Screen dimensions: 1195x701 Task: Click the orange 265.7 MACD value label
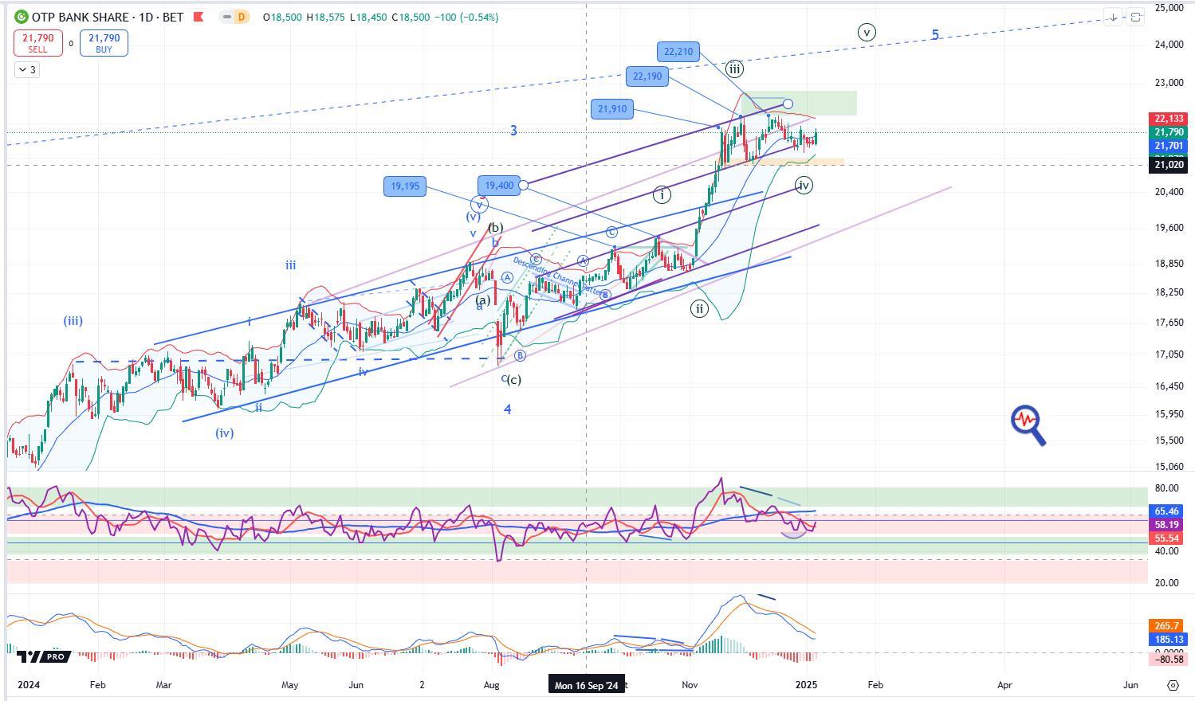click(1166, 626)
